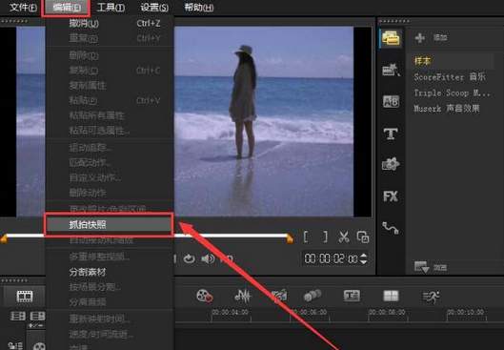
Task: Select ScoreFitter 音乐 library entry
Action: pos(450,77)
